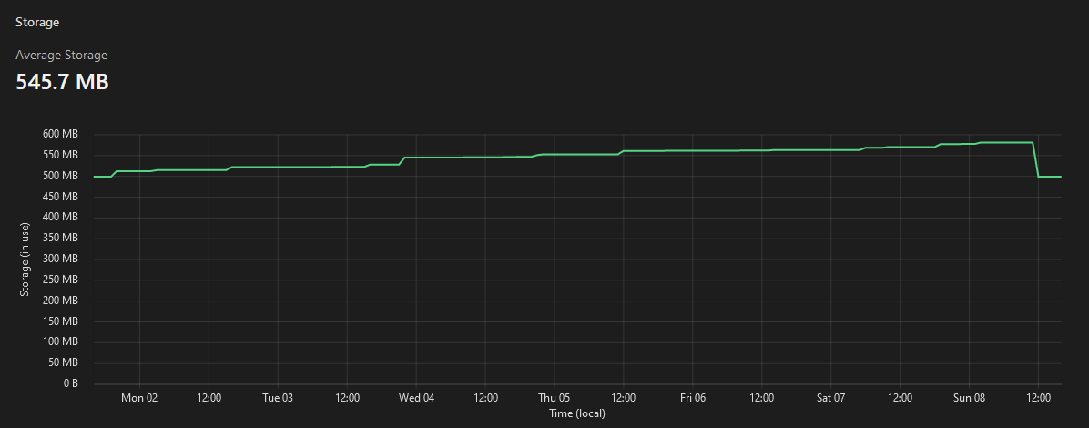Screen dimensions: 1089x428
Task: Click the 150 MB y-axis label
Action: click(60, 321)
